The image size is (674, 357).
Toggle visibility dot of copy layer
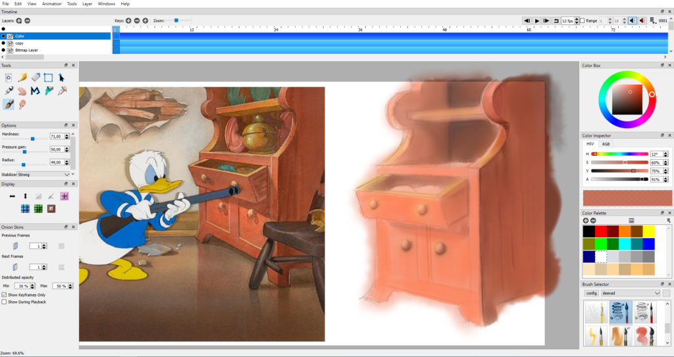tap(3, 43)
